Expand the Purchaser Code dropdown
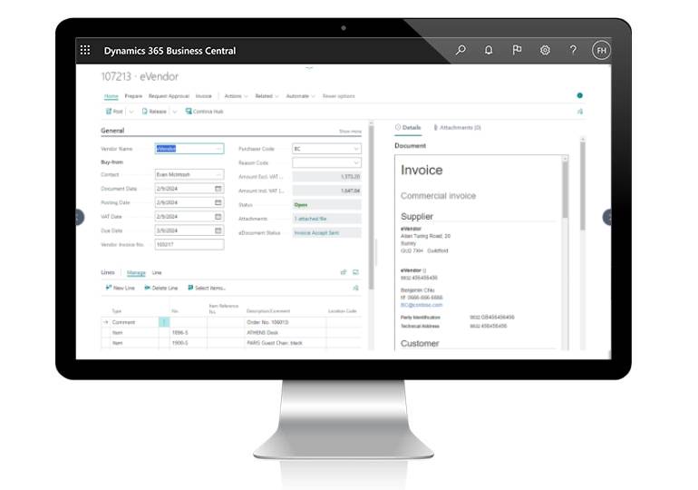 (x=355, y=149)
